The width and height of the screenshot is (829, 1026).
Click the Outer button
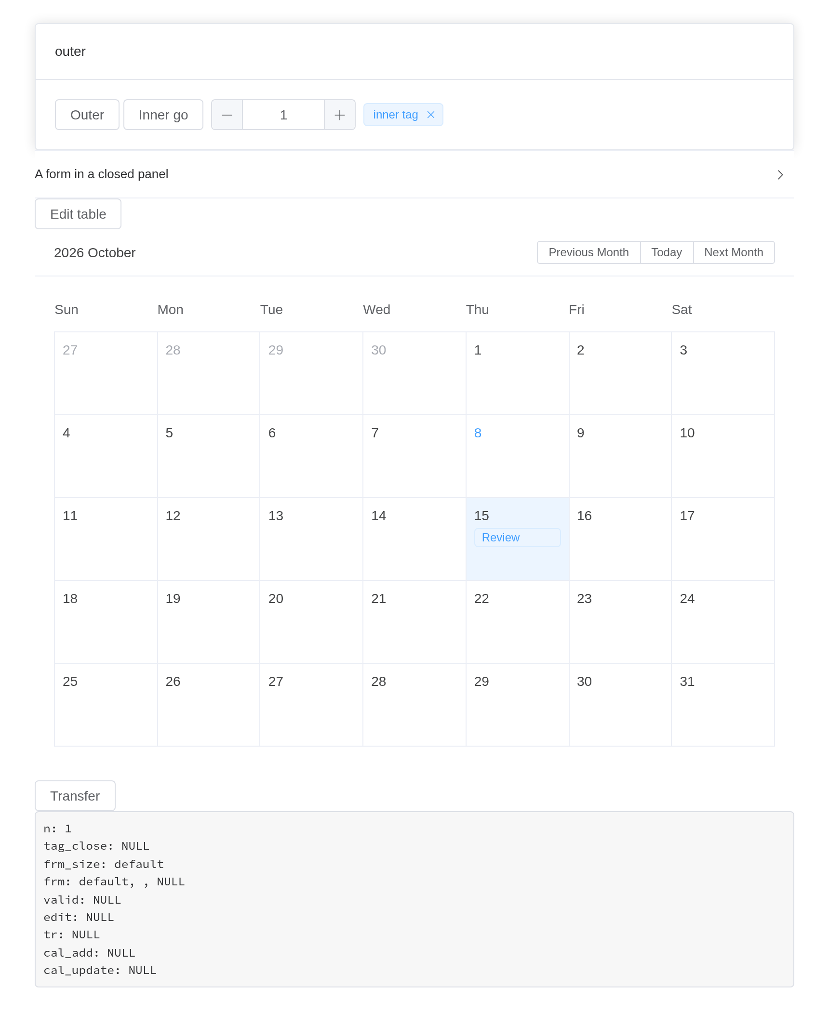(x=87, y=115)
